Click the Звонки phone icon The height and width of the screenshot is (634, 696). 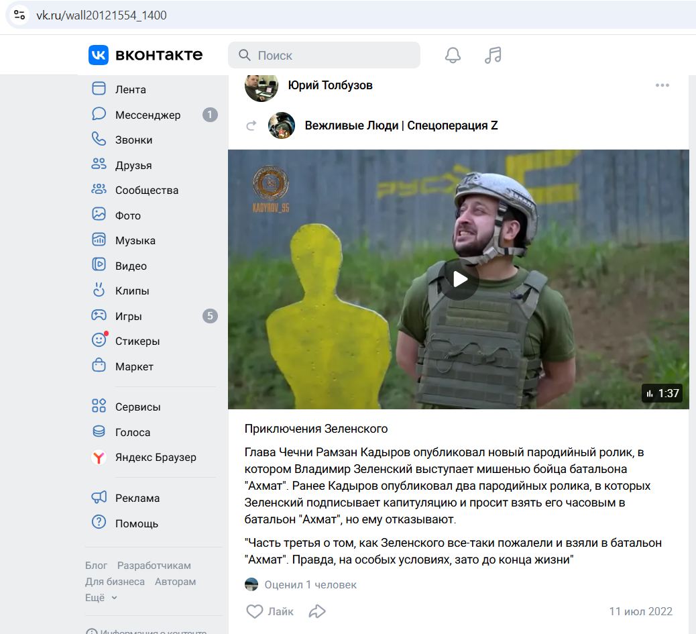(x=99, y=139)
